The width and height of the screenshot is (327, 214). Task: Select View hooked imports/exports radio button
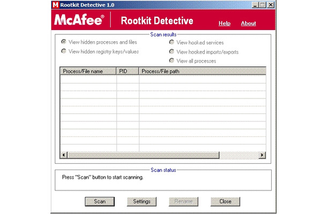pyautogui.click(x=172, y=51)
